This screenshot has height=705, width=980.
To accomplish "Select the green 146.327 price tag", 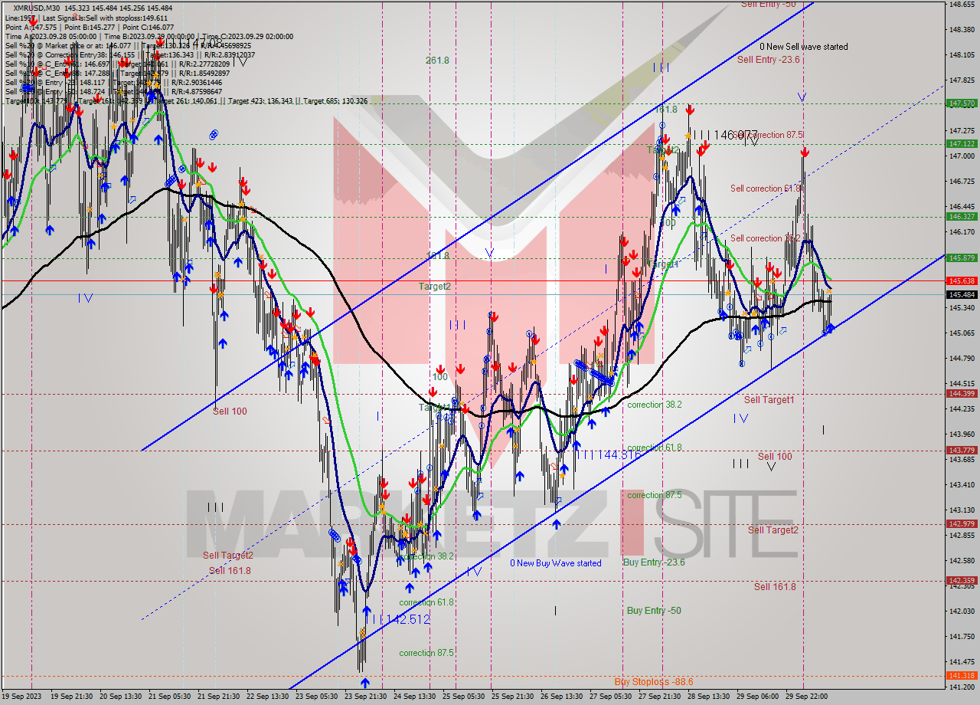I will 962,216.
